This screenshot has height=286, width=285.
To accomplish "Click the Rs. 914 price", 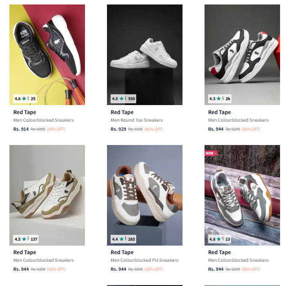I will click(21, 129).
